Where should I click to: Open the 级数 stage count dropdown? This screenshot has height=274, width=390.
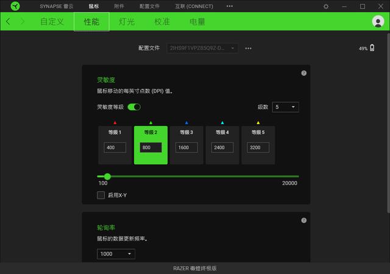pos(286,107)
